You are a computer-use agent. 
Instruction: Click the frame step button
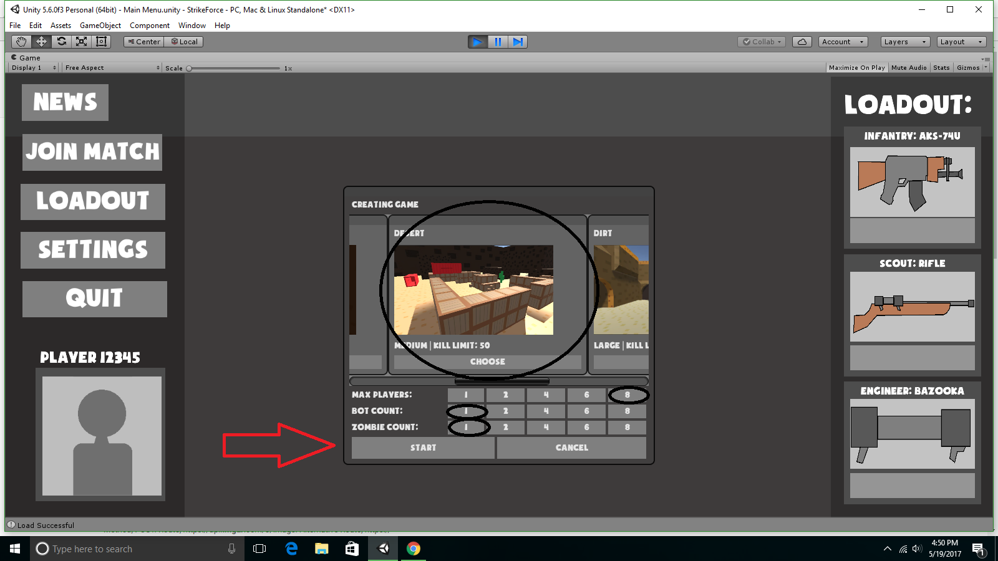(x=518, y=42)
